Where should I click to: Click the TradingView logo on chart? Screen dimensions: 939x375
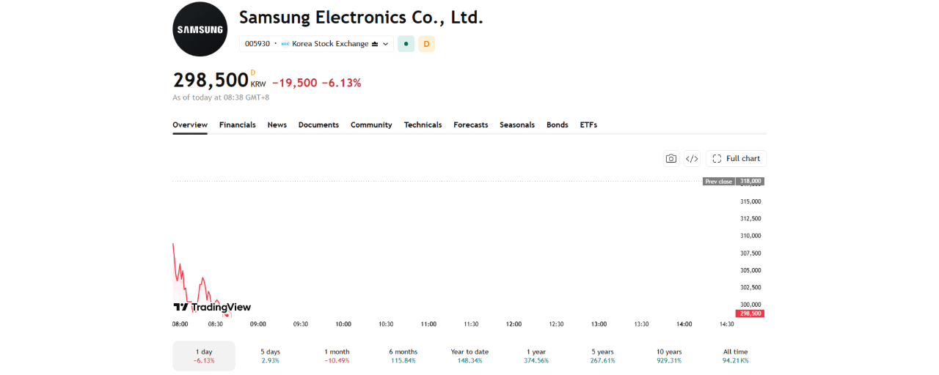[212, 307]
